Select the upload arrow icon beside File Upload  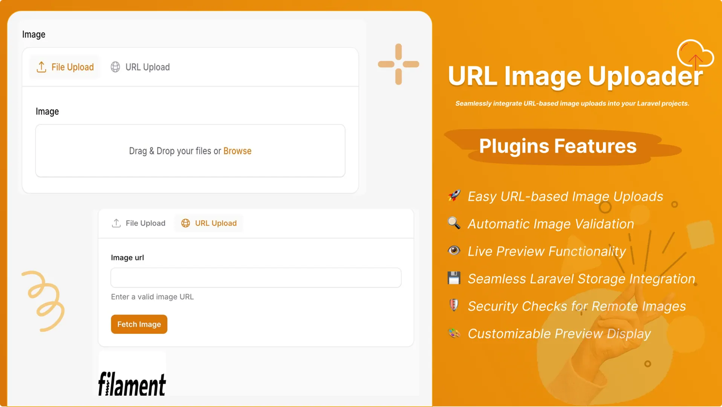(x=41, y=67)
